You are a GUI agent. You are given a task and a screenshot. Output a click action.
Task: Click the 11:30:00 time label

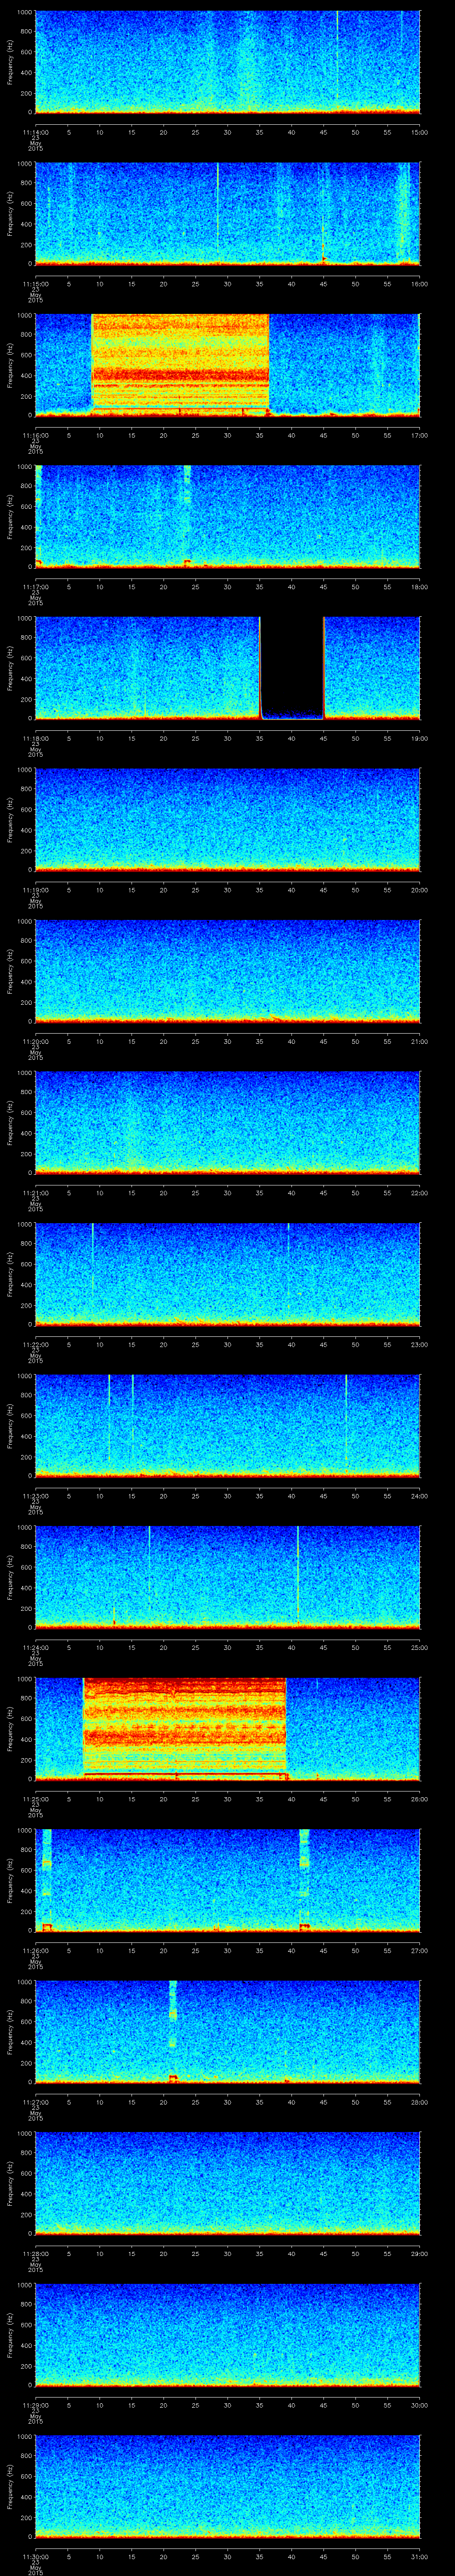click(35, 2556)
